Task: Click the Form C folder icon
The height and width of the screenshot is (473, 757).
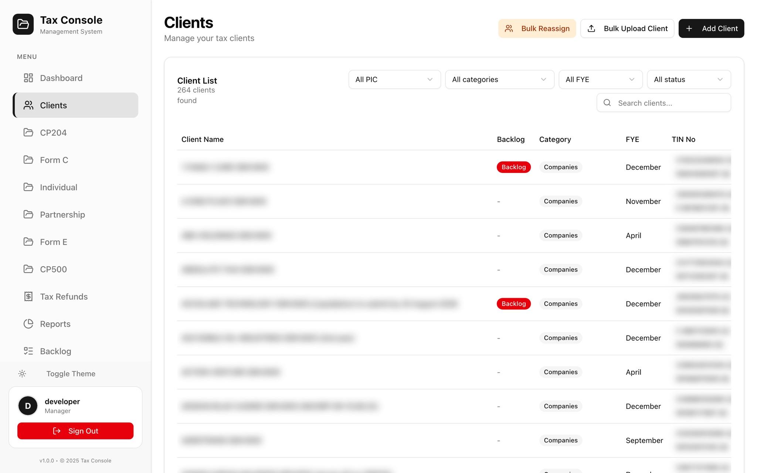Action: click(x=28, y=160)
